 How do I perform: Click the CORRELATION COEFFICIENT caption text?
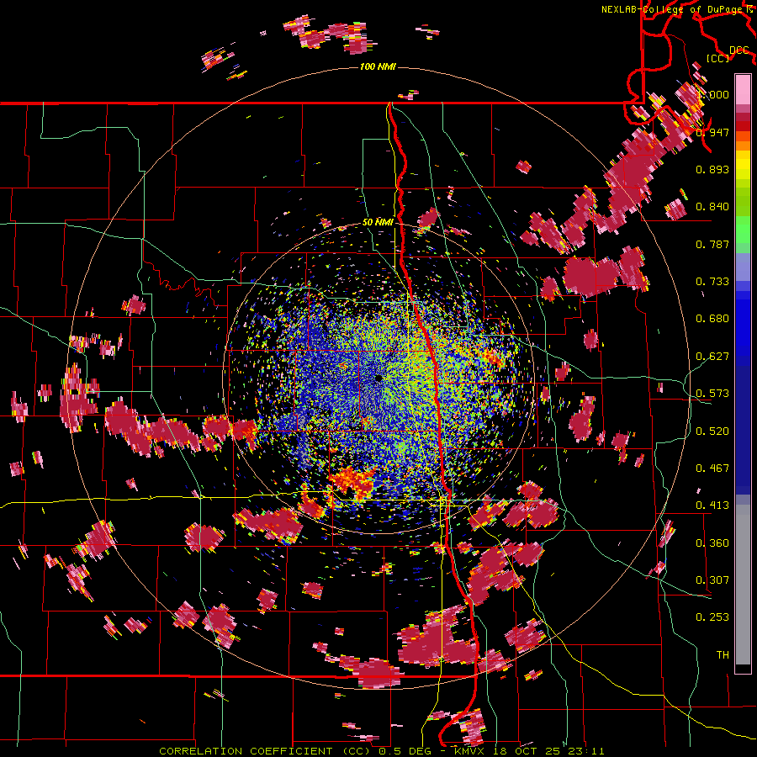[246, 751]
